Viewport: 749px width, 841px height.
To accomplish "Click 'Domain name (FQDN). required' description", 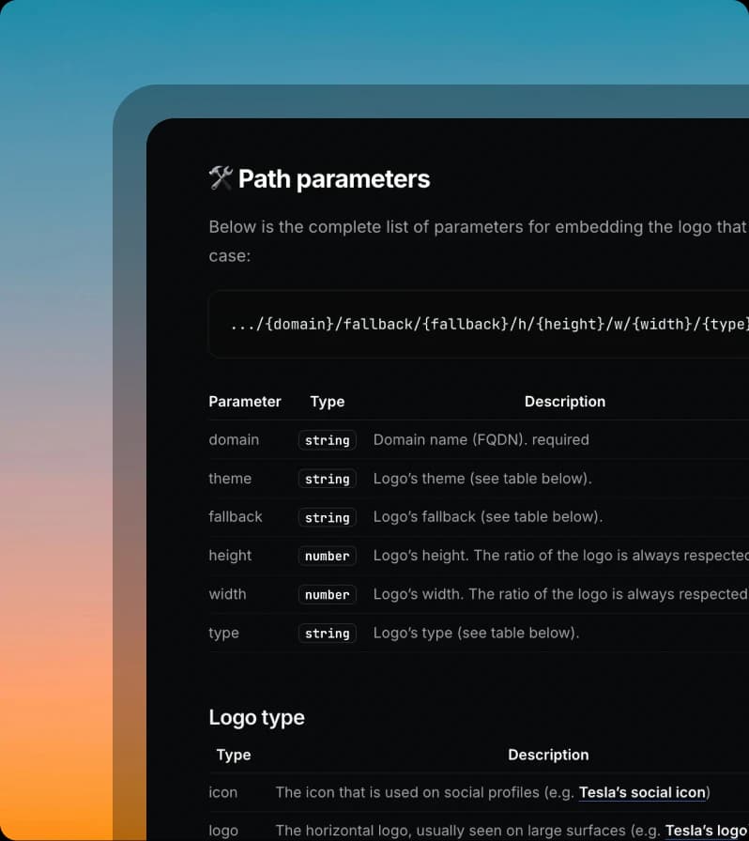I will pyautogui.click(x=481, y=440).
